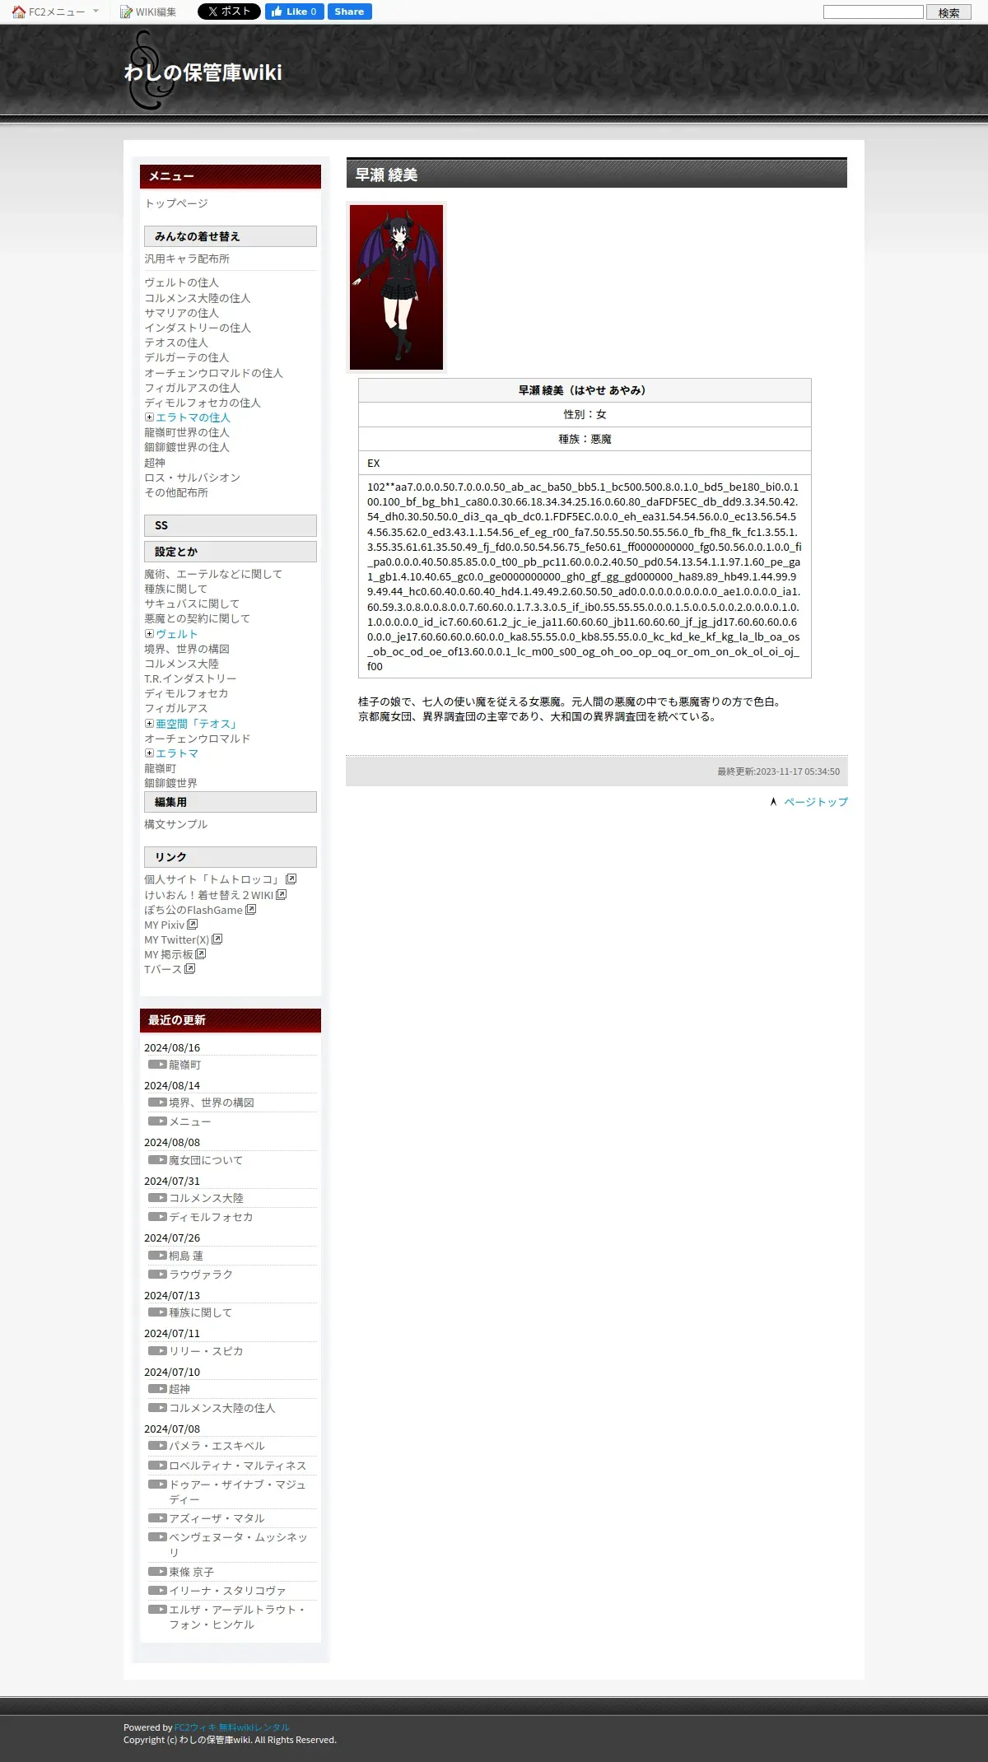Screen dimensions: 988x1762
Task: Open コルメンス大陸の住人 in recent updates
Action: [x=222, y=1408]
